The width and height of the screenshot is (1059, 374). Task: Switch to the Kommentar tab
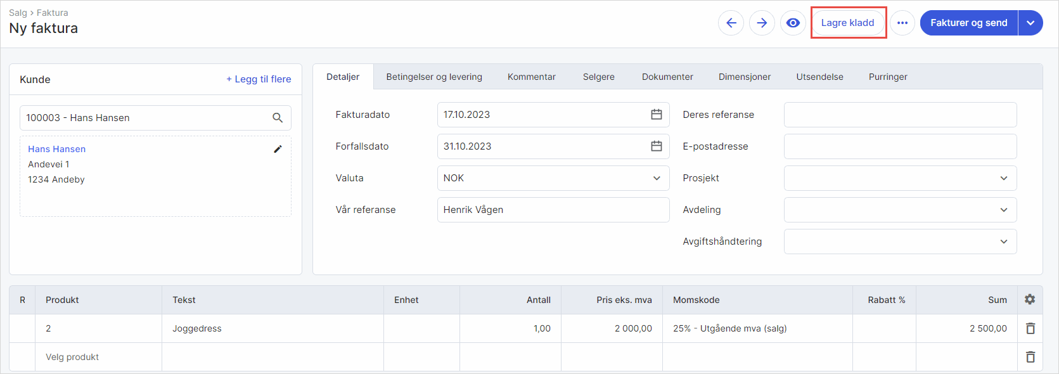tap(531, 77)
